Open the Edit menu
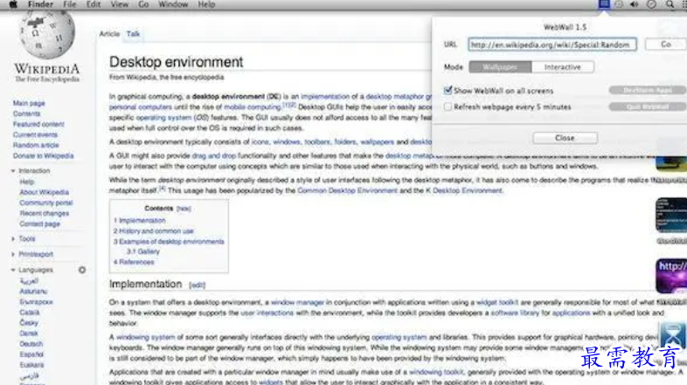This screenshot has height=385, width=687. pos(94,4)
